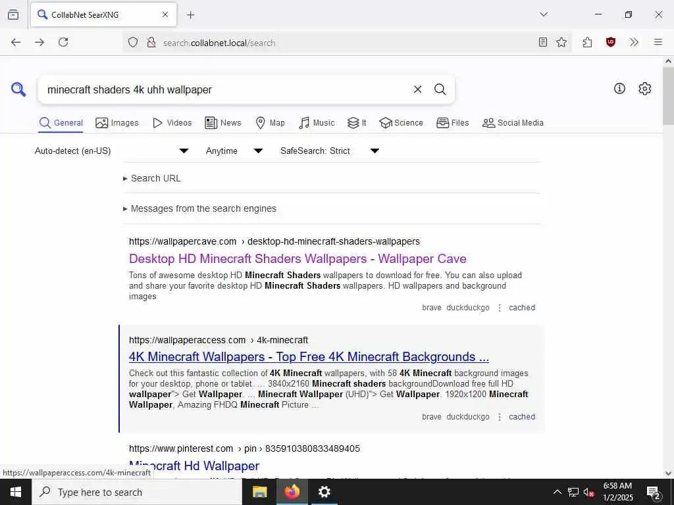This screenshot has height=505, width=674.
Task: Click the insecure connection lock icon
Action: pyautogui.click(x=151, y=43)
